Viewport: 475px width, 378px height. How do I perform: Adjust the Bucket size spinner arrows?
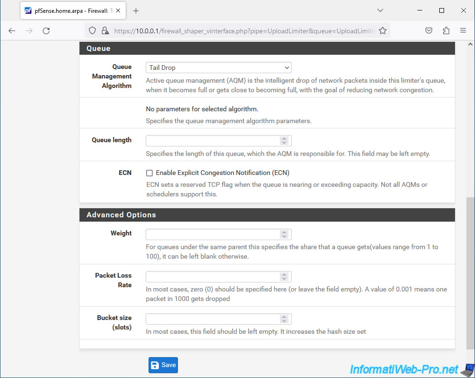coord(284,319)
